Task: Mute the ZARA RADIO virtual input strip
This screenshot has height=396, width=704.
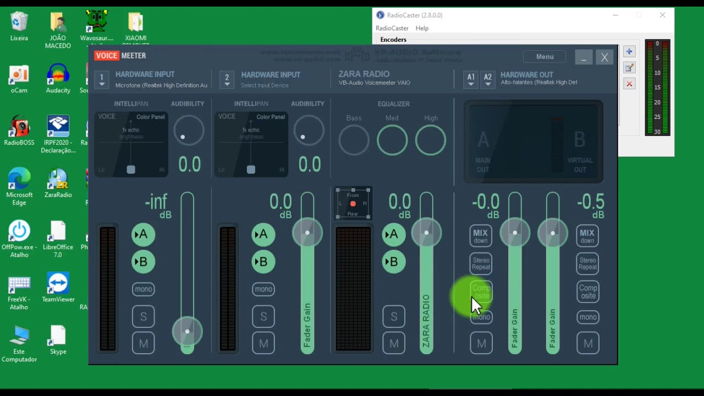Action: (394, 344)
